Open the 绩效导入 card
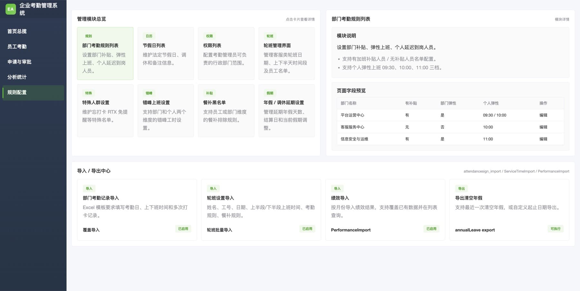The width and height of the screenshot is (580, 291). [385, 210]
